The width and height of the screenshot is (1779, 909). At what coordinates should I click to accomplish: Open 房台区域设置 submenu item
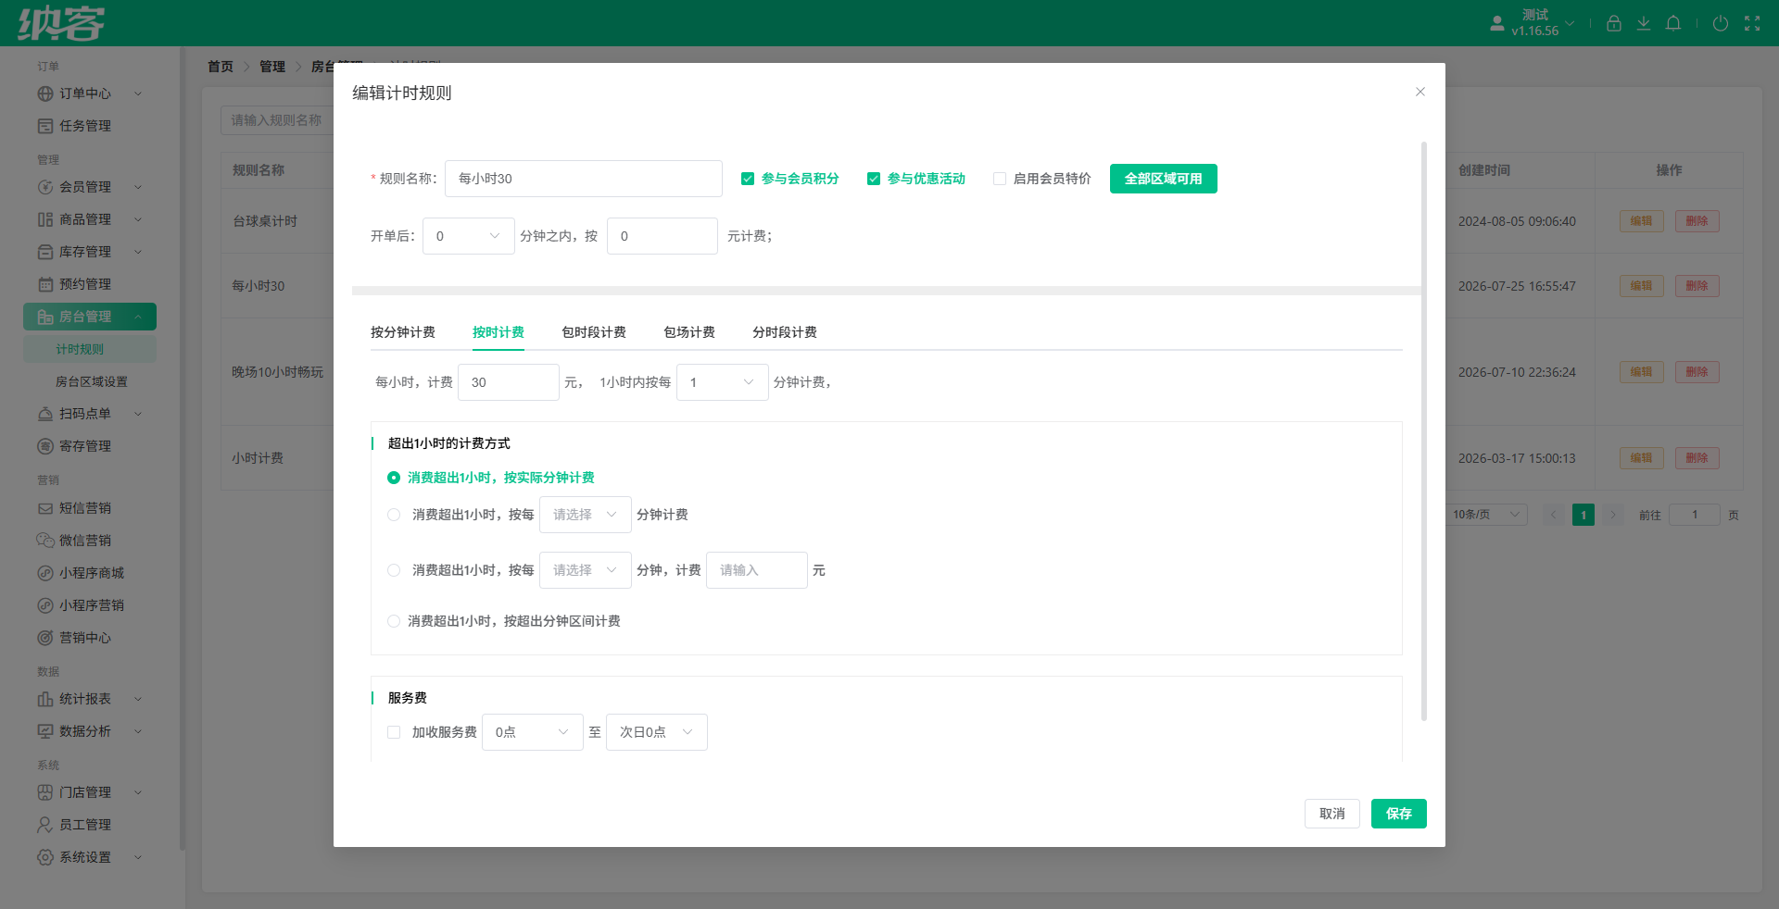(x=92, y=381)
